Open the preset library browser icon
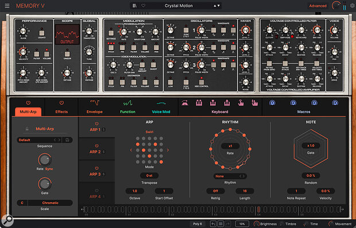356x228 pixels. [134, 6]
